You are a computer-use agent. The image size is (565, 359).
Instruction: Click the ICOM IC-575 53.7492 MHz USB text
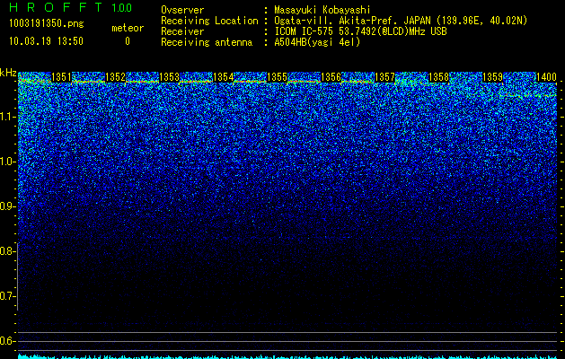(361, 31)
